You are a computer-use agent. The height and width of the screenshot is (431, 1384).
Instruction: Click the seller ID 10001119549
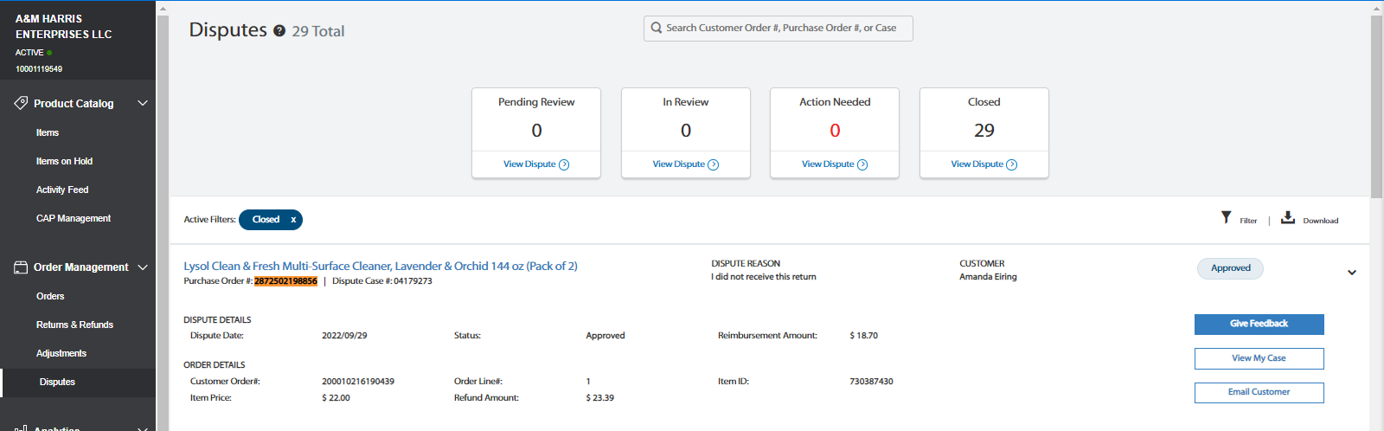pyautogui.click(x=39, y=69)
